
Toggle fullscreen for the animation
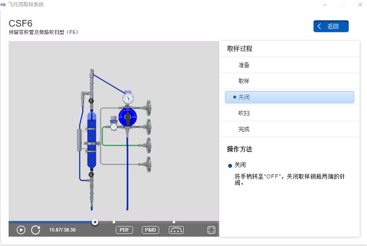pos(211,230)
